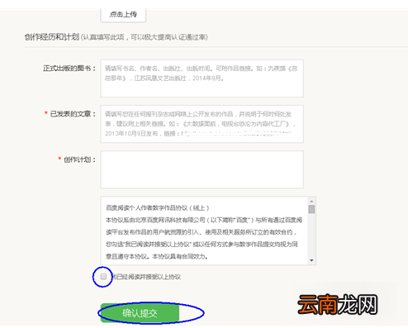Click the 创作经历和计划 section heading
The image size is (408, 328).
[52, 37]
